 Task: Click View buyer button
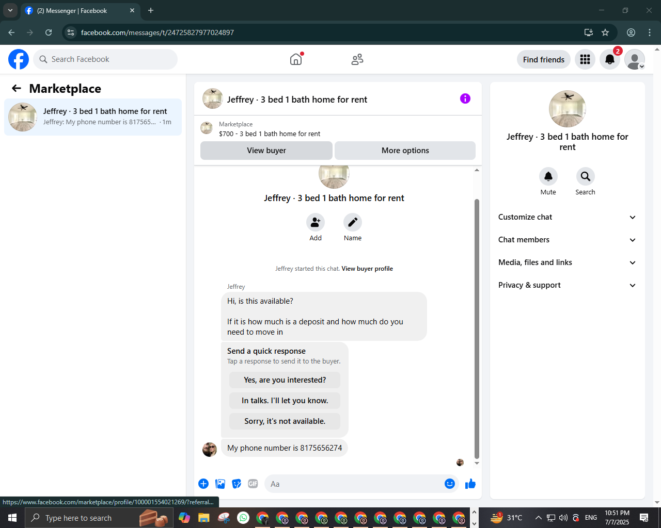(266, 151)
